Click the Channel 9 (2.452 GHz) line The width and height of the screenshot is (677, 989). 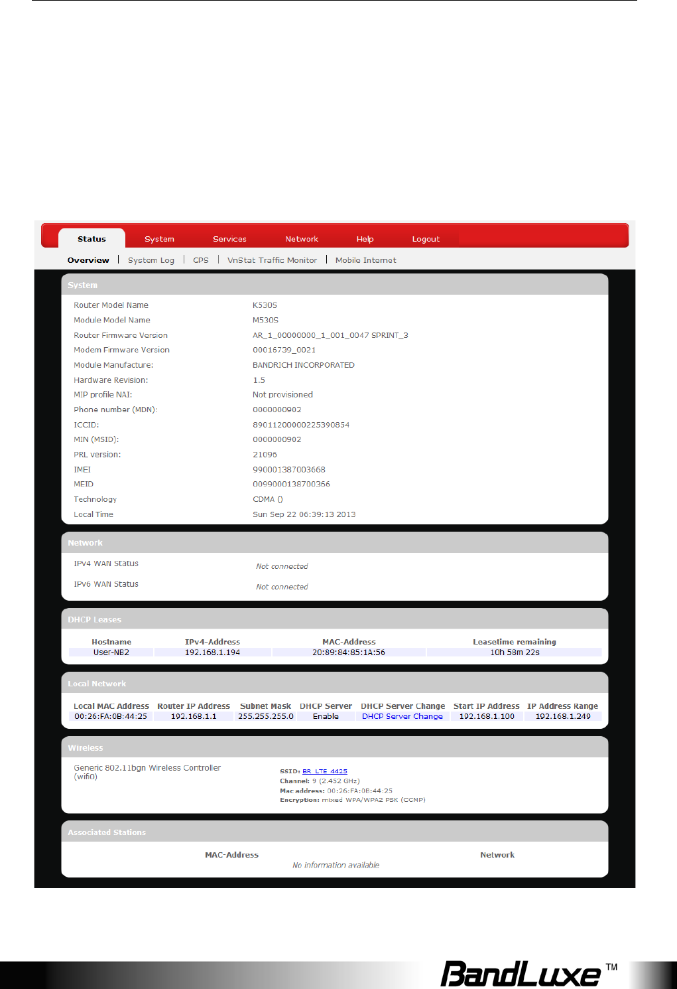[x=320, y=781]
